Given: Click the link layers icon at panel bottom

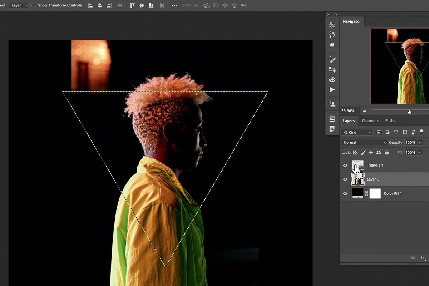Looking at the screenshot, I should 413,258.
